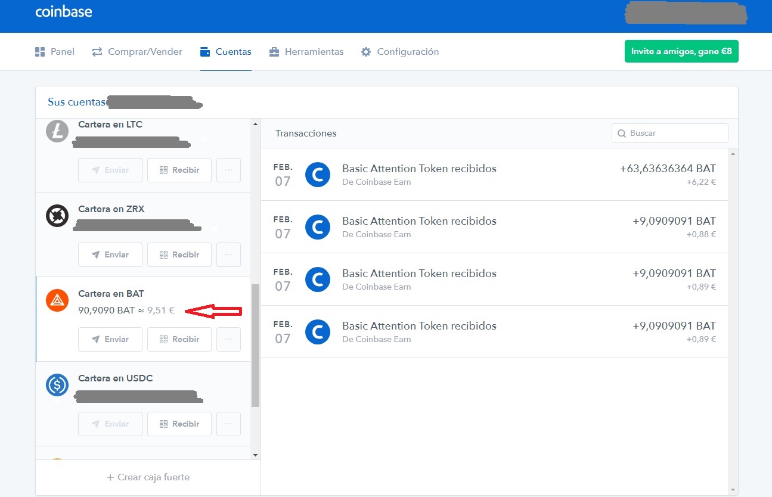
Task: Click Enviar in the USDC wallet
Action: 110,424
